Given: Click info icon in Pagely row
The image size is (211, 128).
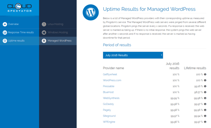Looking at the screenshot, I should click(205, 110).
